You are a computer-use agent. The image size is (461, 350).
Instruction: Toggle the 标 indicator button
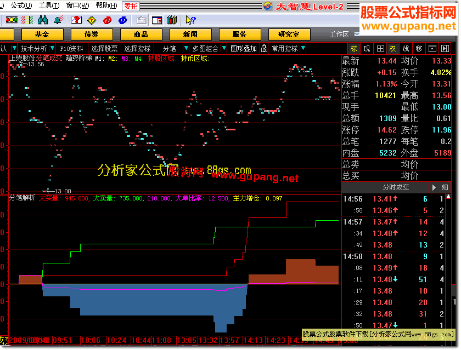(353, 48)
